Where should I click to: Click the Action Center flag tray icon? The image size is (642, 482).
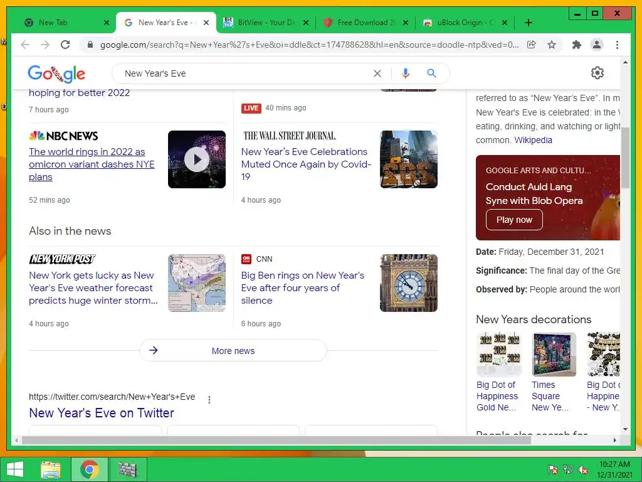pos(552,469)
